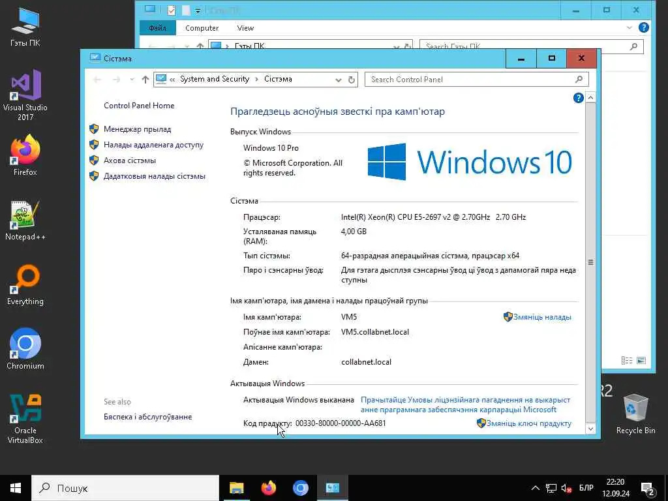
Task: Launch Firefox from the desktop
Action: [25, 155]
